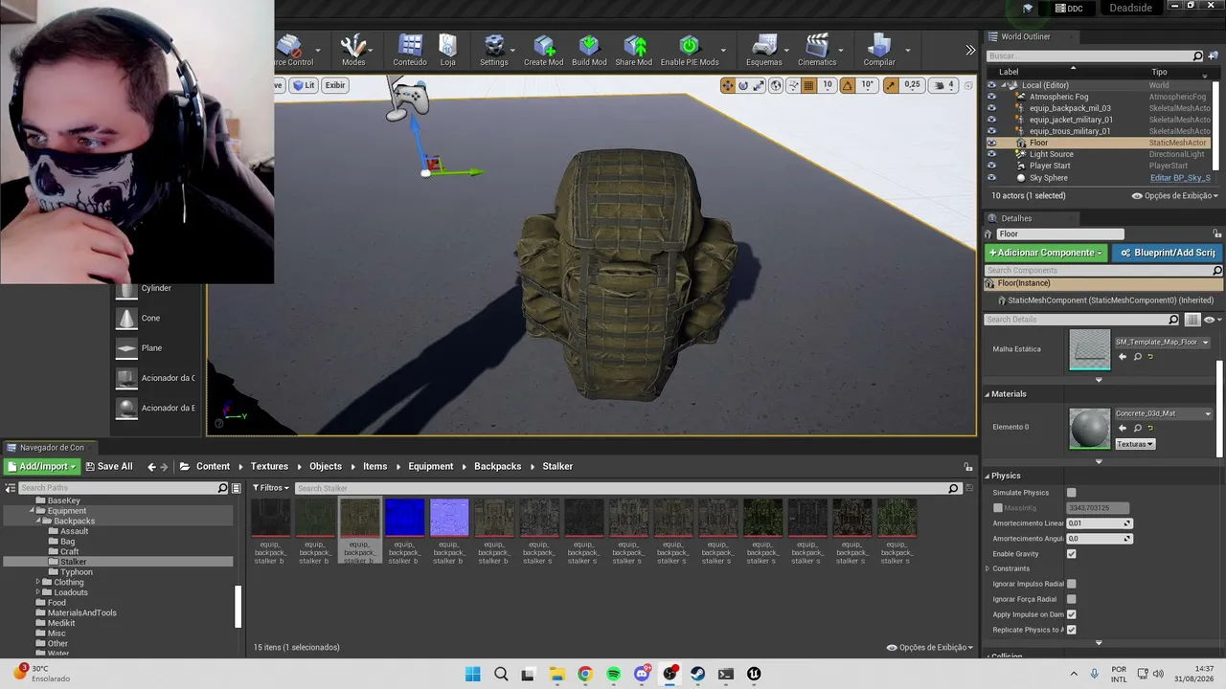Open the Modes toolbar button
The image size is (1226, 689).
353,50
